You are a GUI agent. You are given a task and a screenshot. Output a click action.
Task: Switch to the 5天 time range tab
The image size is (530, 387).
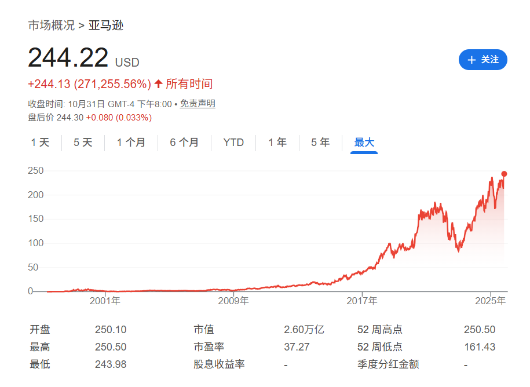[82, 142]
